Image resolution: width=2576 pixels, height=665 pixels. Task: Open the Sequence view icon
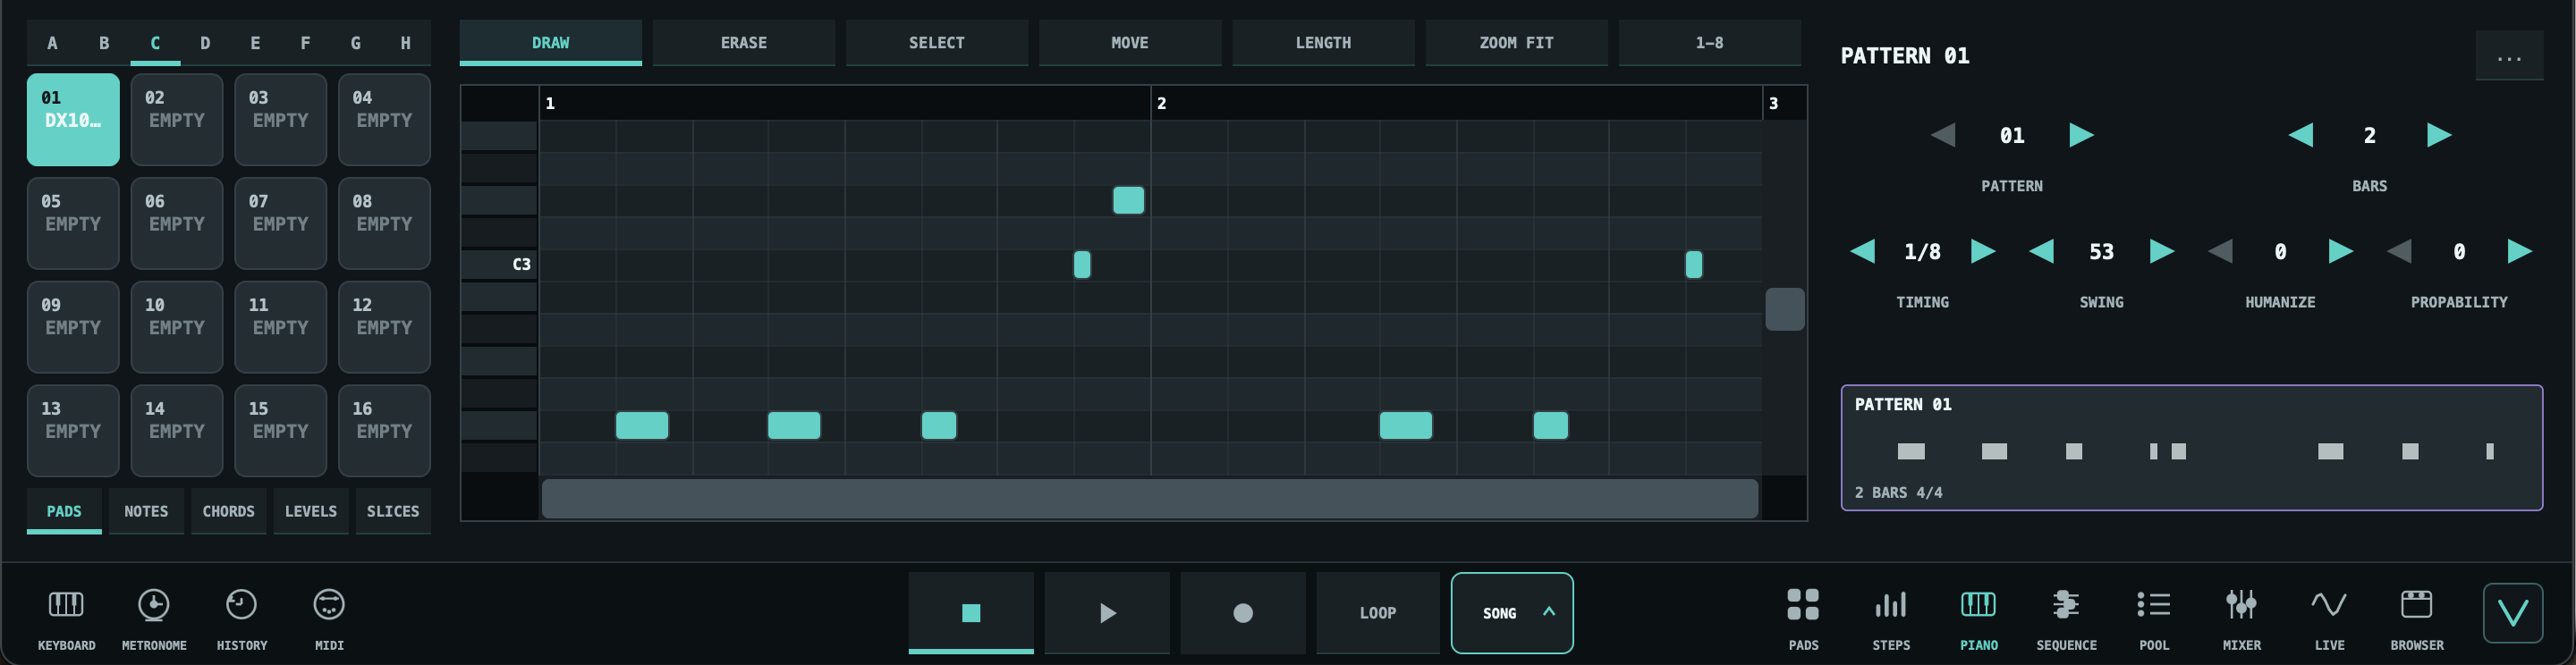(2066, 604)
